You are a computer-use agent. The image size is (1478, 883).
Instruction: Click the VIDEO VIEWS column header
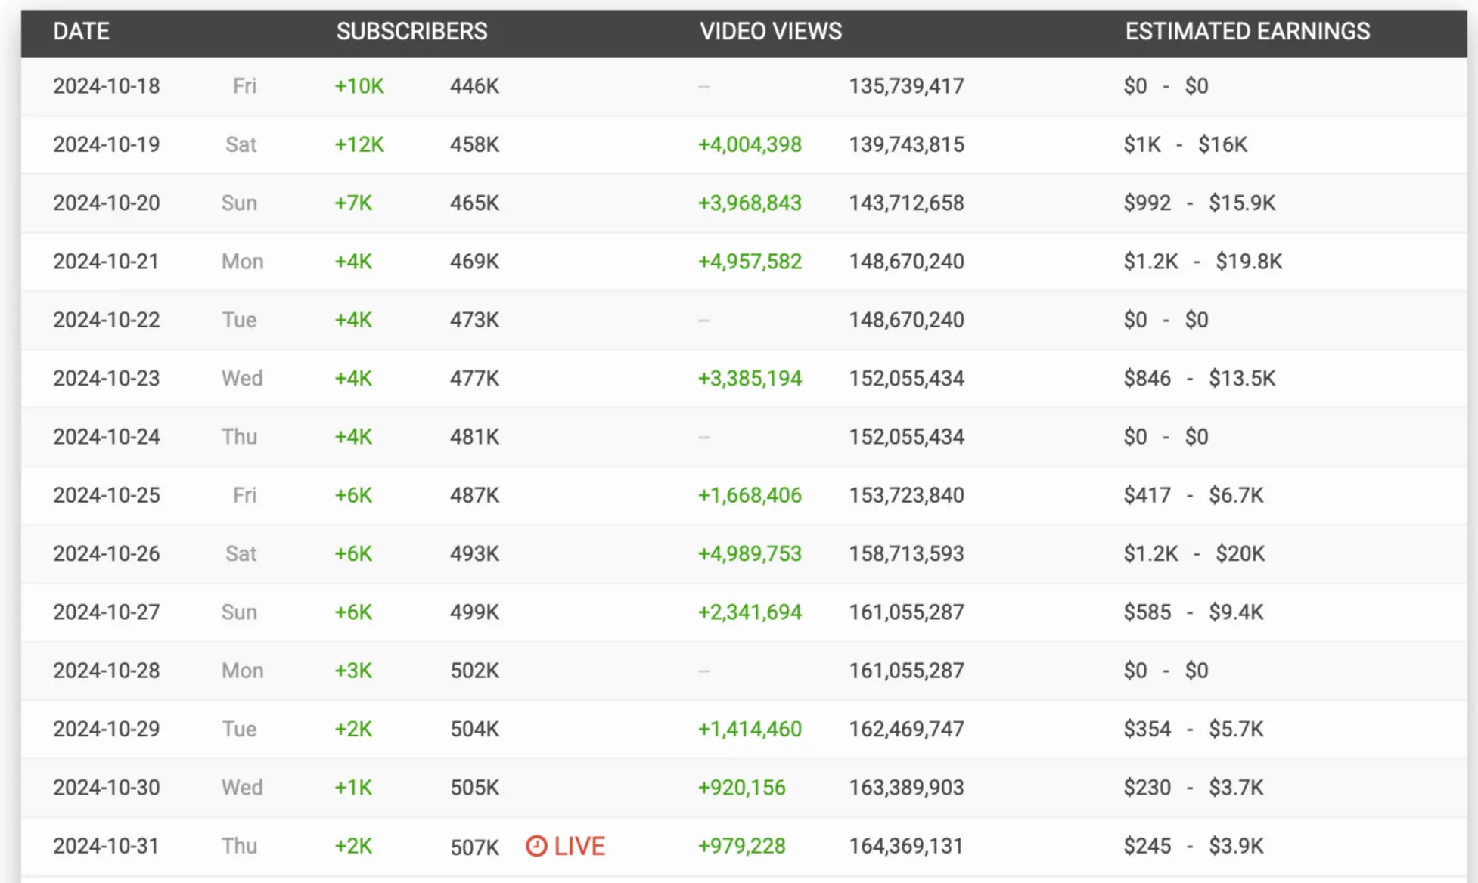pyautogui.click(x=770, y=31)
